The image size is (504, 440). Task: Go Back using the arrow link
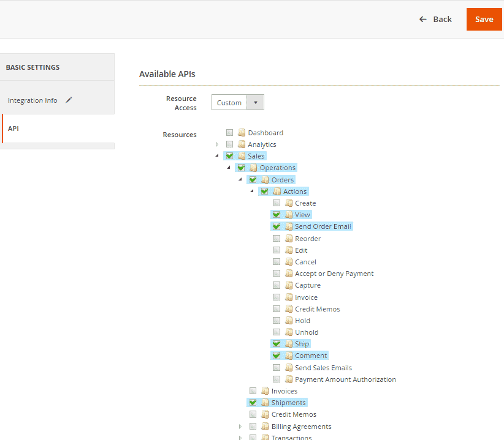click(x=435, y=19)
